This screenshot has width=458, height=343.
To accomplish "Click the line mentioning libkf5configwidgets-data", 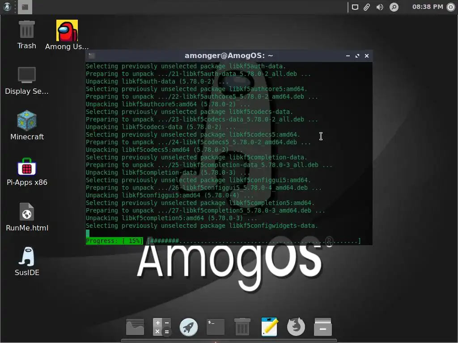I will pyautogui.click(x=202, y=226).
